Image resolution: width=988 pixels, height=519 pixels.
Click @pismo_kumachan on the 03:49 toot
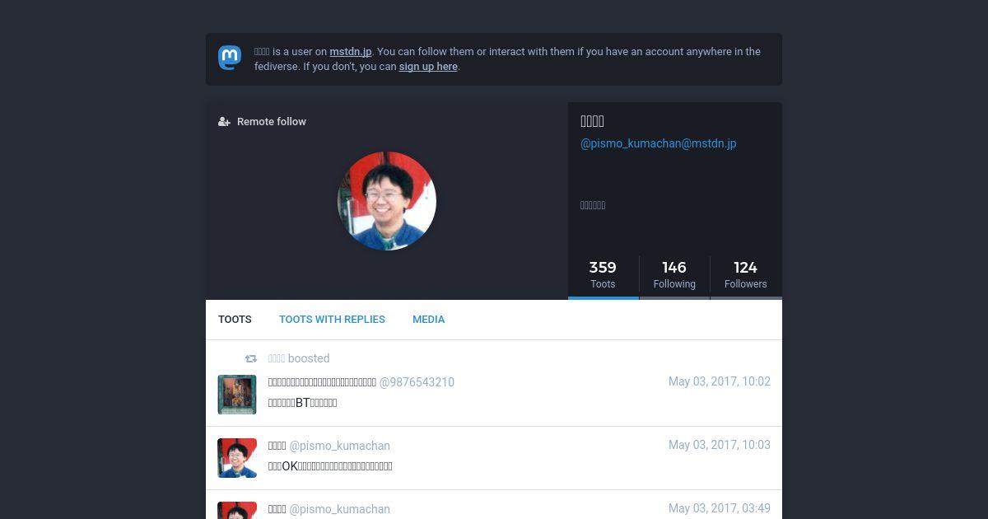click(x=339, y=509)
